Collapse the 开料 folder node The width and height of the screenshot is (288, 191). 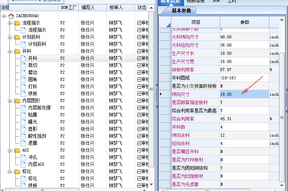click(x=10, y=51)
